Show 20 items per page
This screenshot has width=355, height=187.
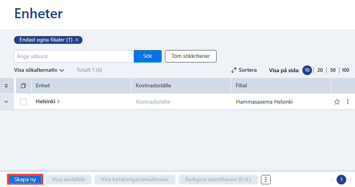coord(320,70)
